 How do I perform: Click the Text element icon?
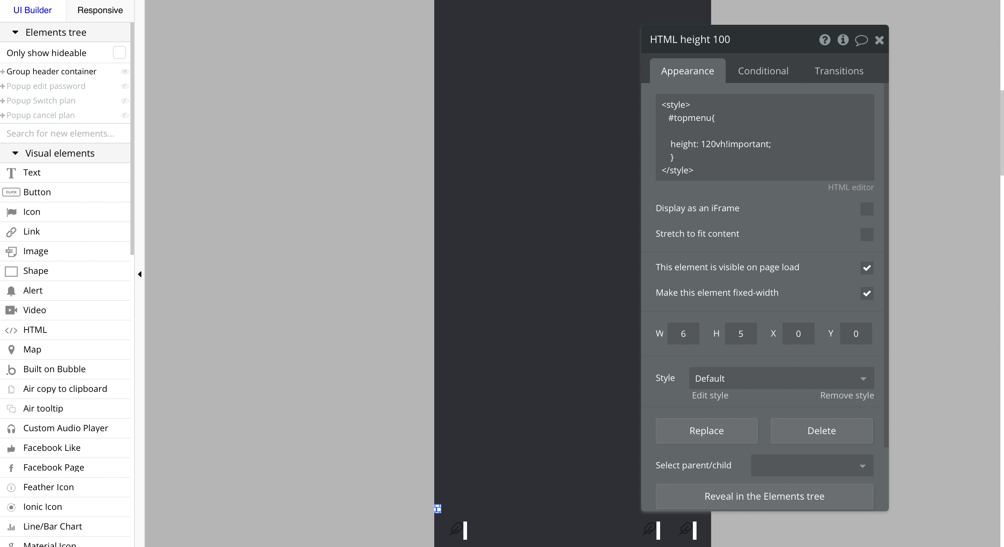(11, 173)
